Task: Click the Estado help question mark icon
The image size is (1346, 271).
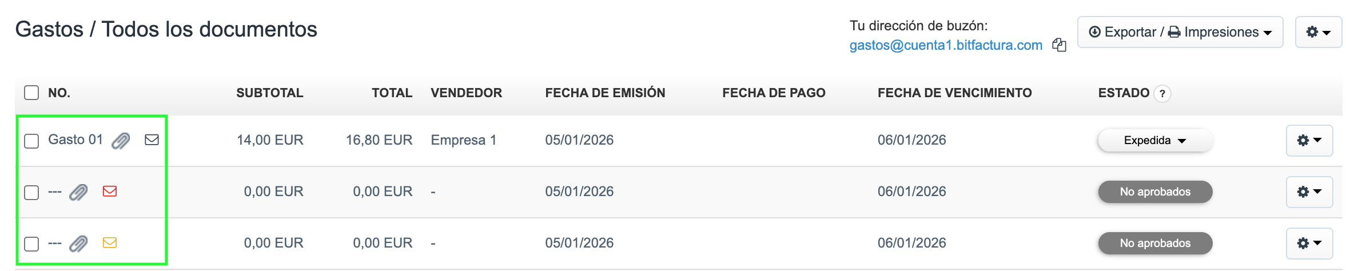Action: pos(1162,94)
